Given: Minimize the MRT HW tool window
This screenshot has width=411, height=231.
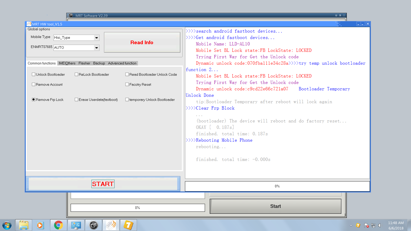Looking at the screenshot, I should (x=358, y=24).
